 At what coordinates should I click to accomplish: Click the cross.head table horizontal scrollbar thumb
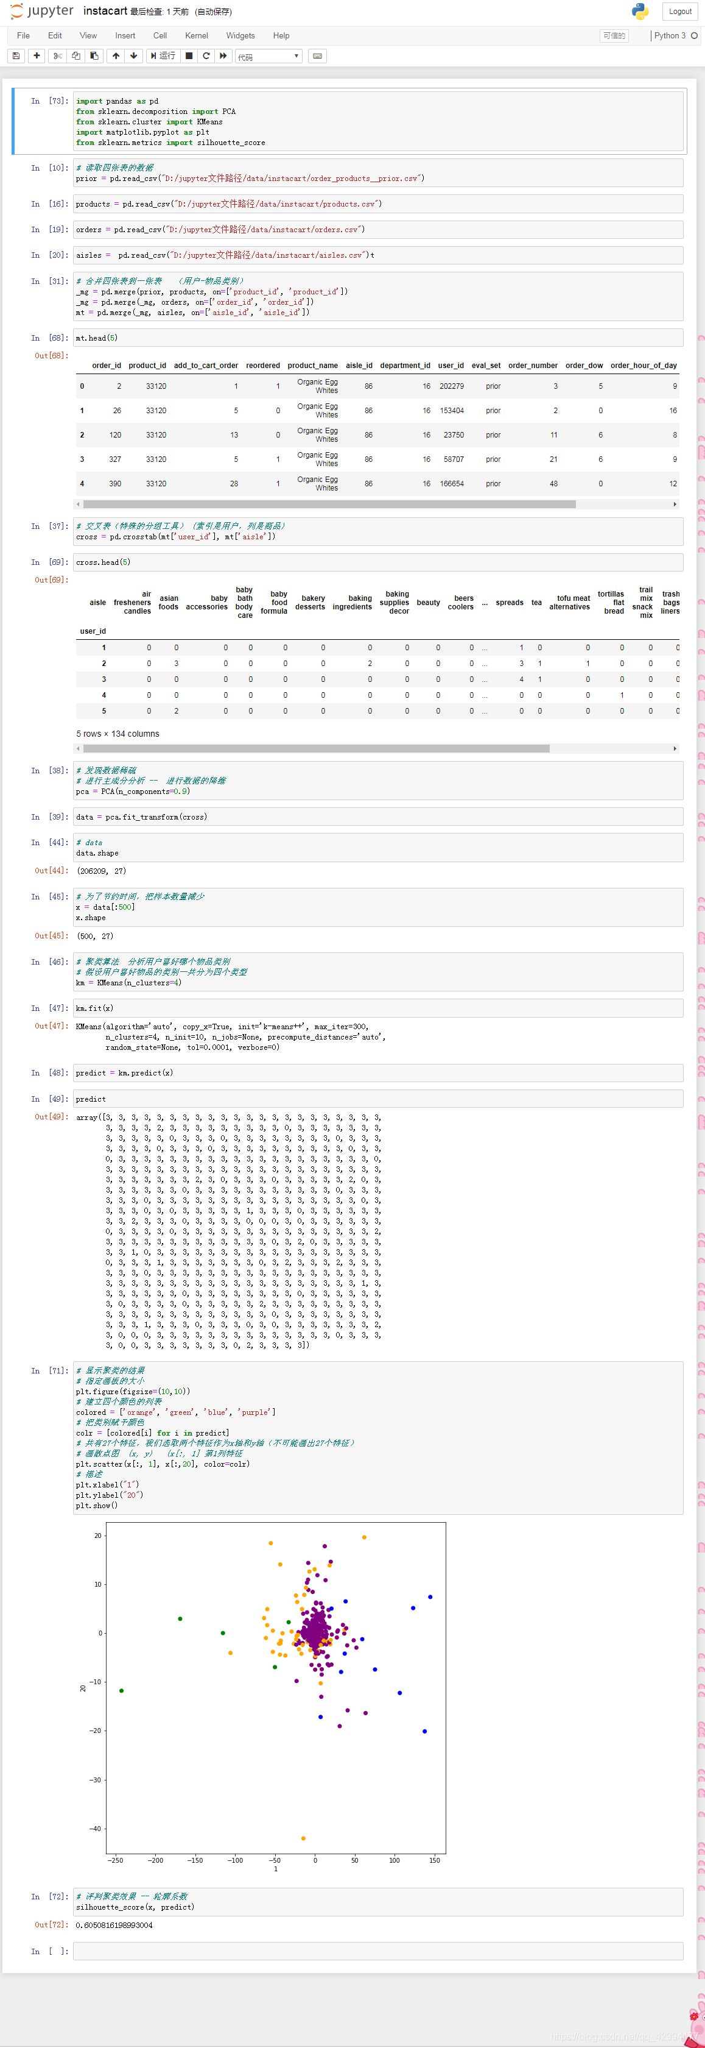coord(316,748)
